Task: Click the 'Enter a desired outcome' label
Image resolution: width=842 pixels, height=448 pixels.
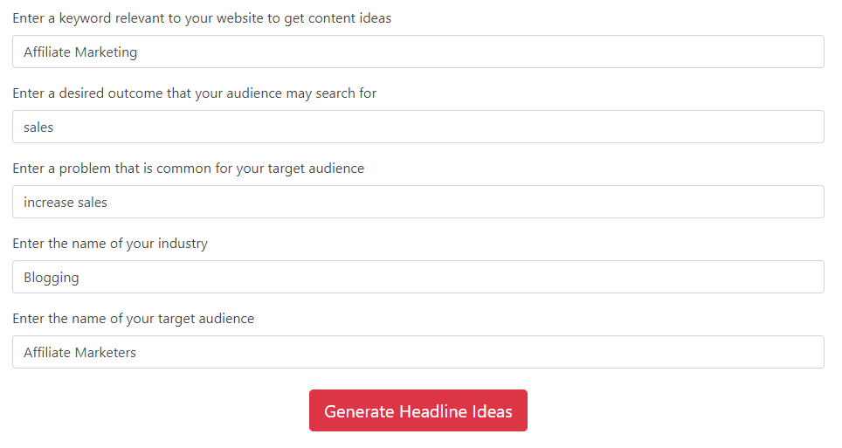Action: point(195,93)
